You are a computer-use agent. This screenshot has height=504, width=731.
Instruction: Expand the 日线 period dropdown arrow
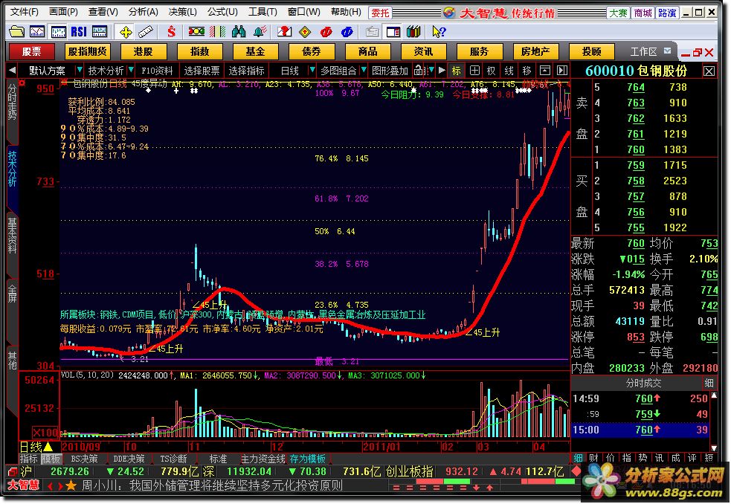(312, 70)
